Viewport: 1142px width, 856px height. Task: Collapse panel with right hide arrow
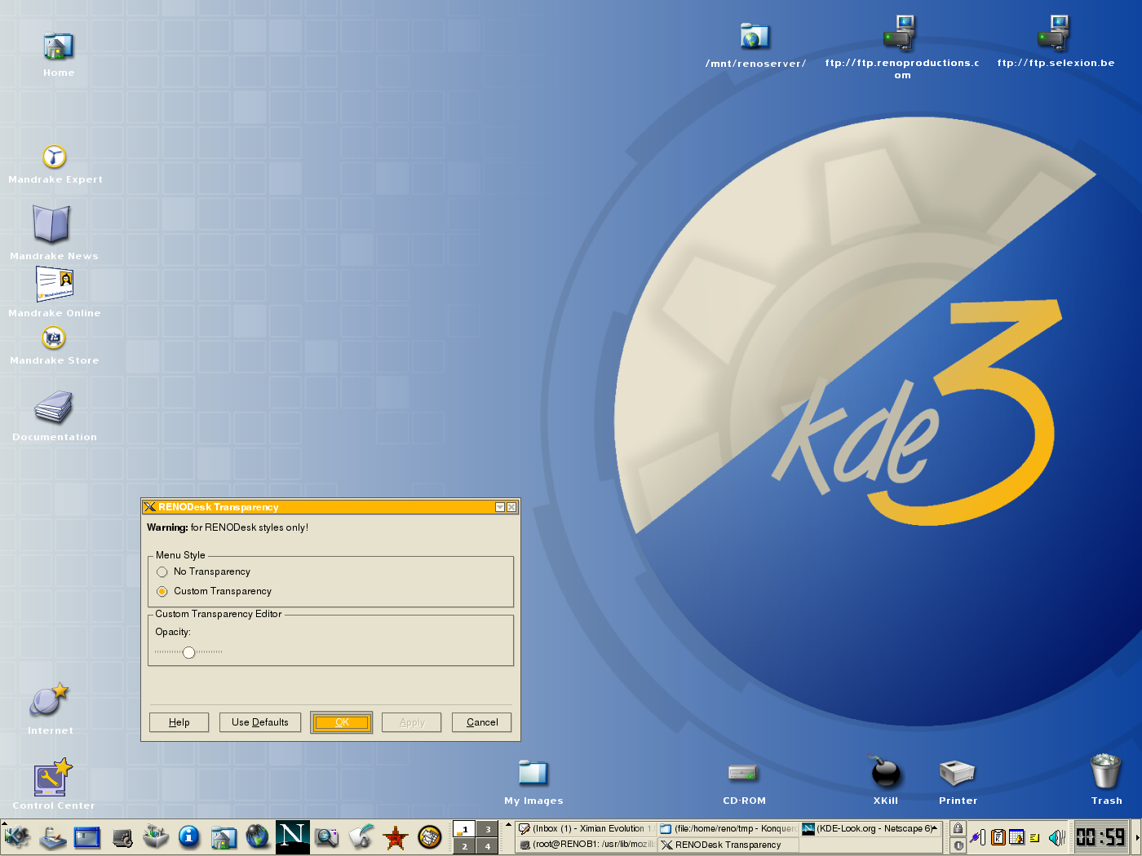[x=1138, y=837]
